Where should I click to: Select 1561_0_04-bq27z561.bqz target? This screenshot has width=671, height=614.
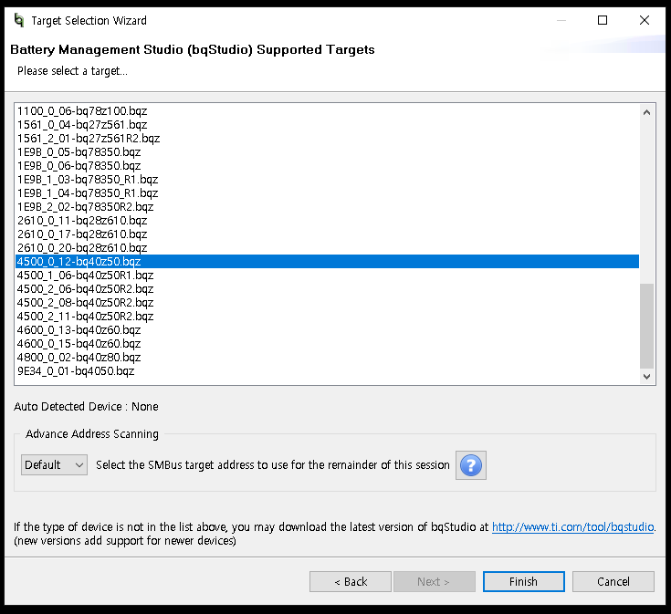point(328,125)
